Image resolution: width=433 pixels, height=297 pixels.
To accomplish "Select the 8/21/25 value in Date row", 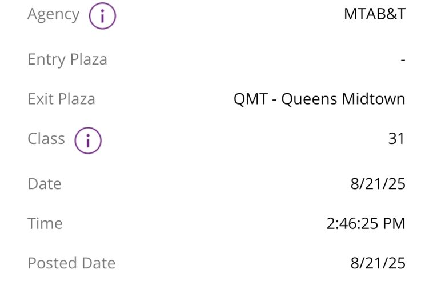I will click(378, 184).
